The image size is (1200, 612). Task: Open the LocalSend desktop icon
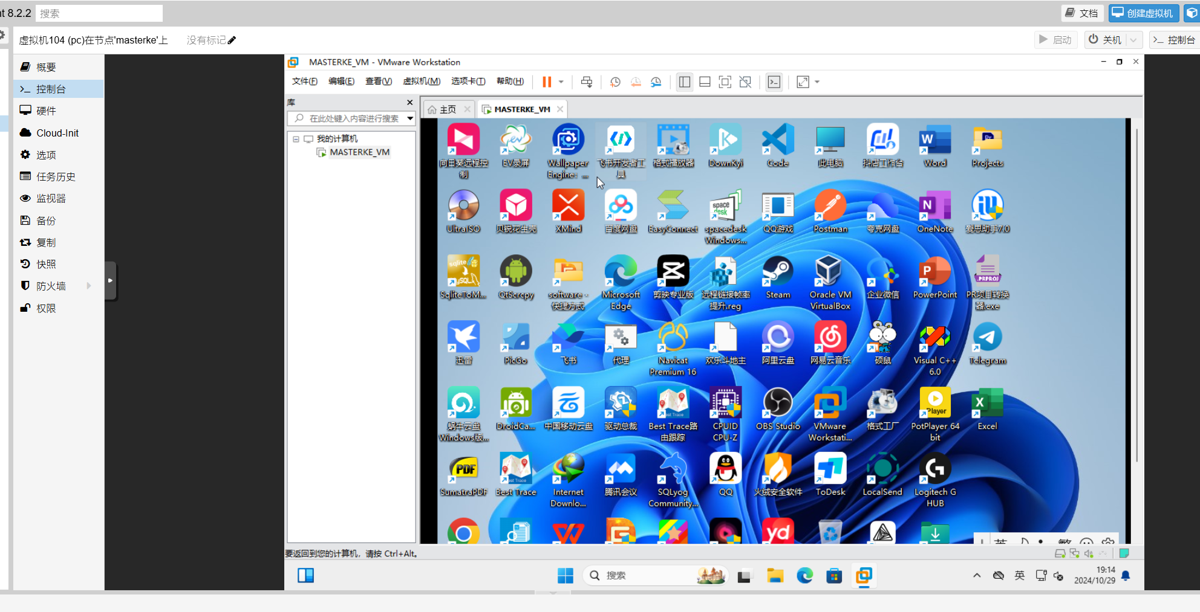point(882,475)
